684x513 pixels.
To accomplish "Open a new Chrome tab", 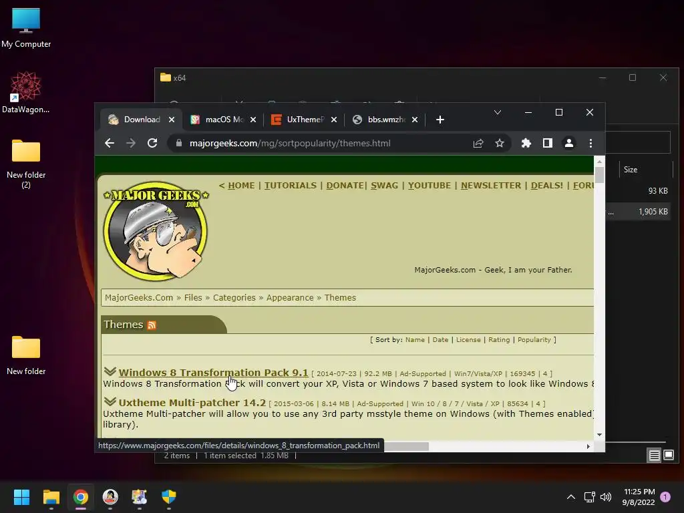I will (x=440, y=120).
